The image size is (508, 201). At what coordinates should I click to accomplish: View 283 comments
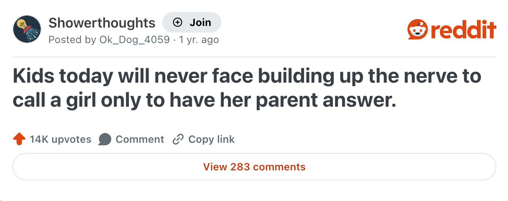pos(254,167)
